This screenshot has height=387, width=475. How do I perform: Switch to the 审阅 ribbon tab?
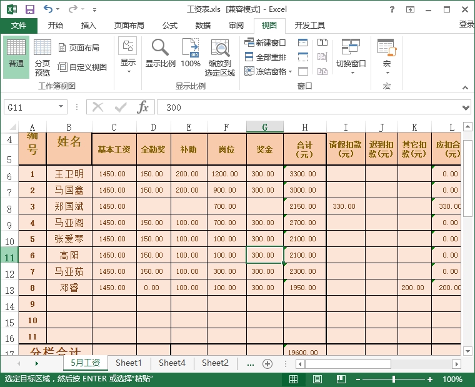click(236, 26)
